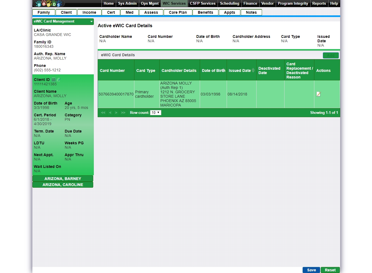Go to last page of results
The height and width of the screenshot is (273, 372).
[x=123, y=113]
